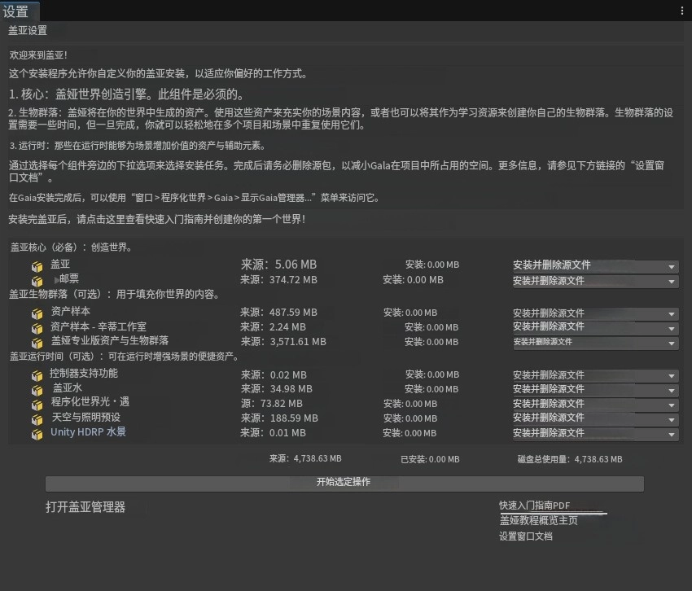Open the three-dot window options menu

(x=682, y=11)
